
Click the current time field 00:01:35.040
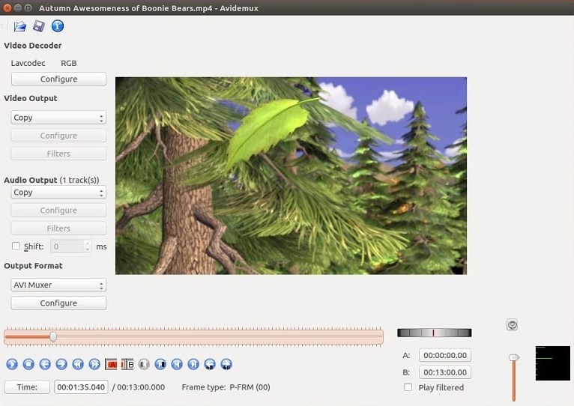[81, 387]
